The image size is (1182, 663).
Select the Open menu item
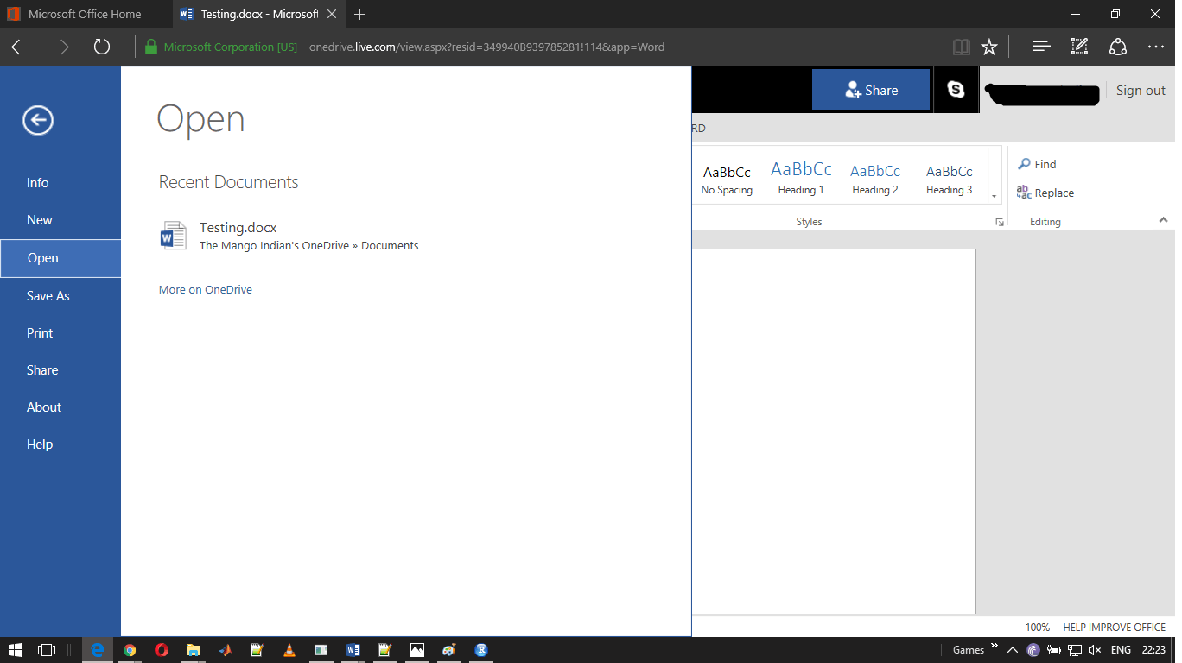pyautogui.click(x=60, y=258)
